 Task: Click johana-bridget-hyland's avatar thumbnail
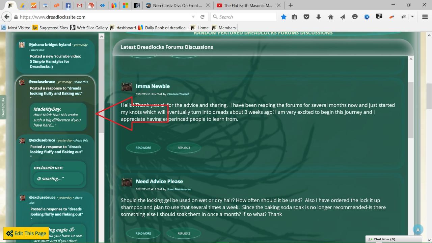click(x=22, y=45)
